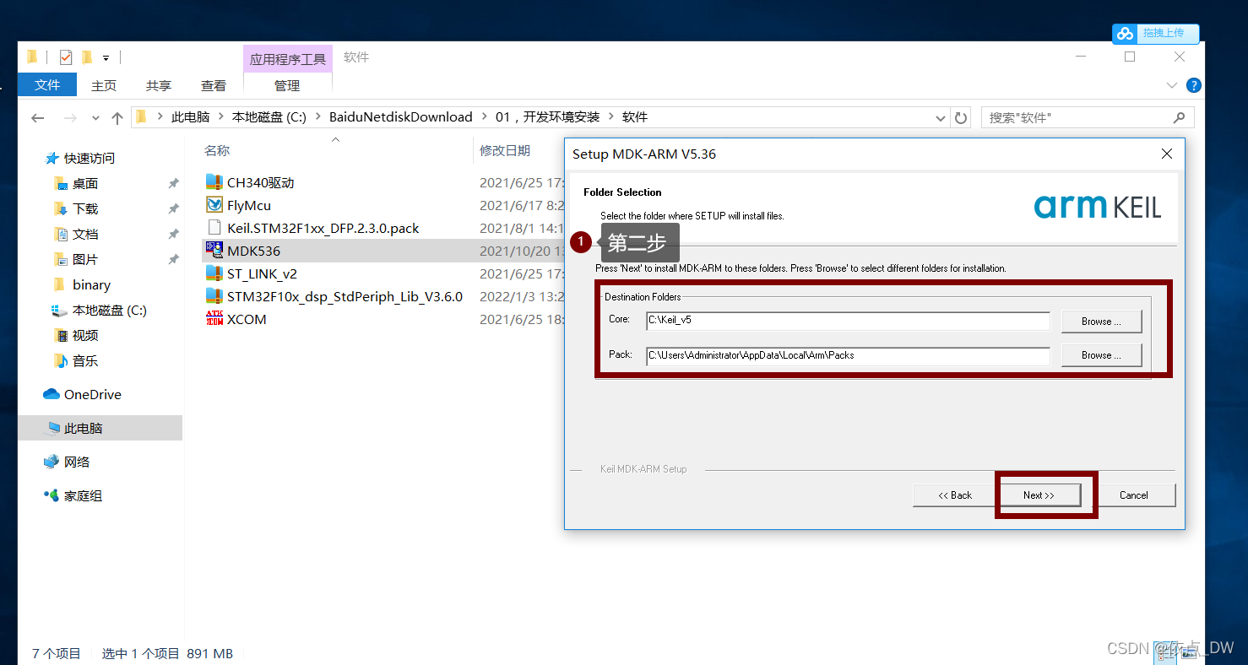The height and width of the screenshot is (665, 1248).
Task: Open the 网络 network icon
Action: tap(52, 462)
